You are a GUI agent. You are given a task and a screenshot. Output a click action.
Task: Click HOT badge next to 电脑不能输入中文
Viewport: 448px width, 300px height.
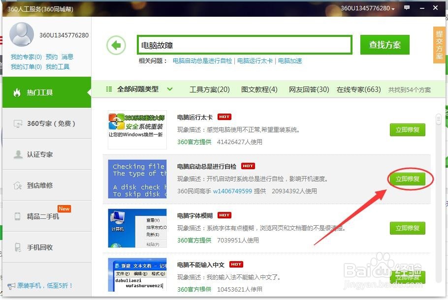236,264
